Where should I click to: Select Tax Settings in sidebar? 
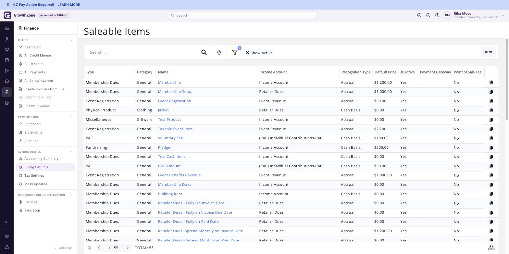[34, 176]
